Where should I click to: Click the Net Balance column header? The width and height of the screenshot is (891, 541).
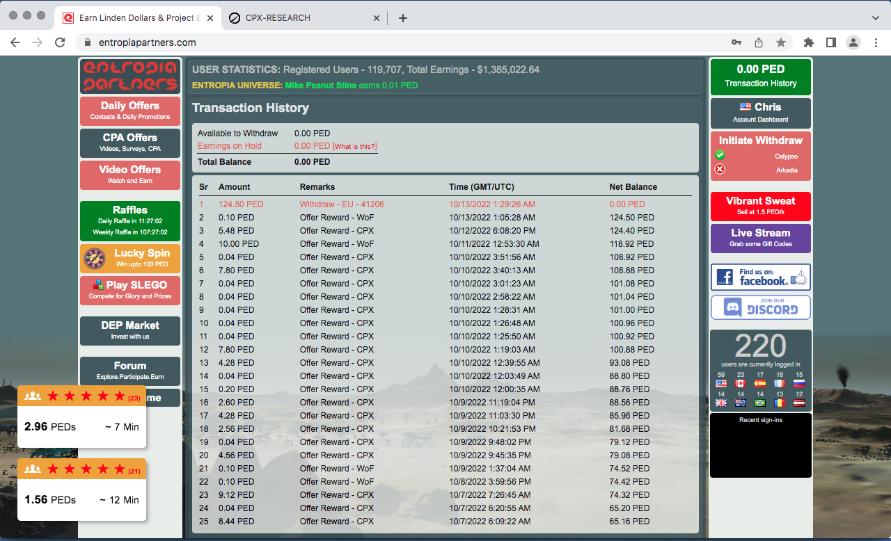click(633, 187)
